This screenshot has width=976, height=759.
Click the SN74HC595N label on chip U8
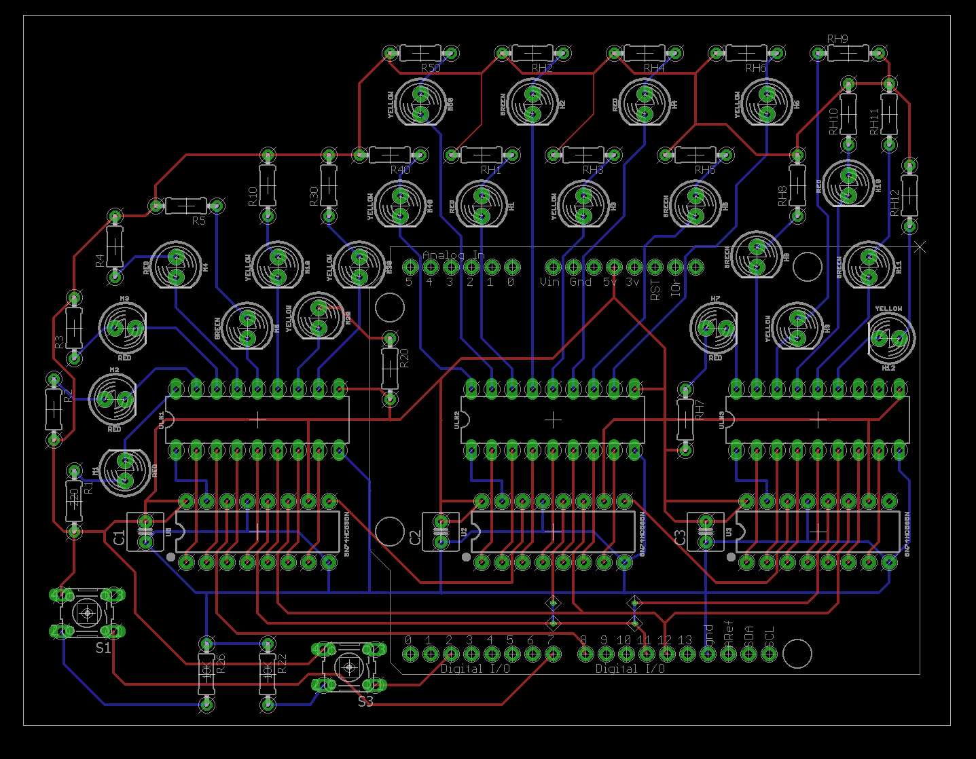346,534
